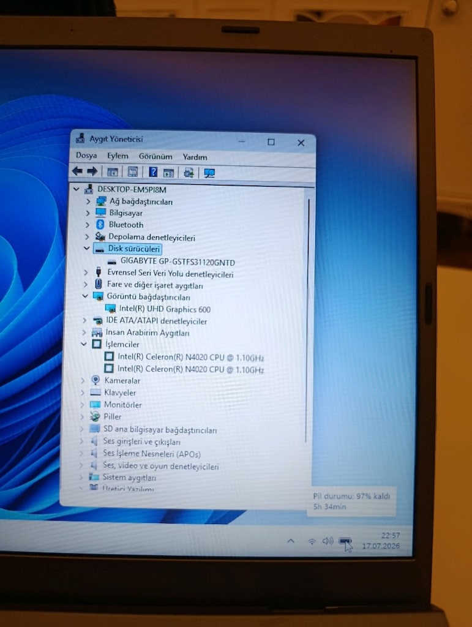Image resolution: width=472 pixels, height=627 pixels.
Task: Open the Help question mark toolbar icon
Action: click(152, 172)
